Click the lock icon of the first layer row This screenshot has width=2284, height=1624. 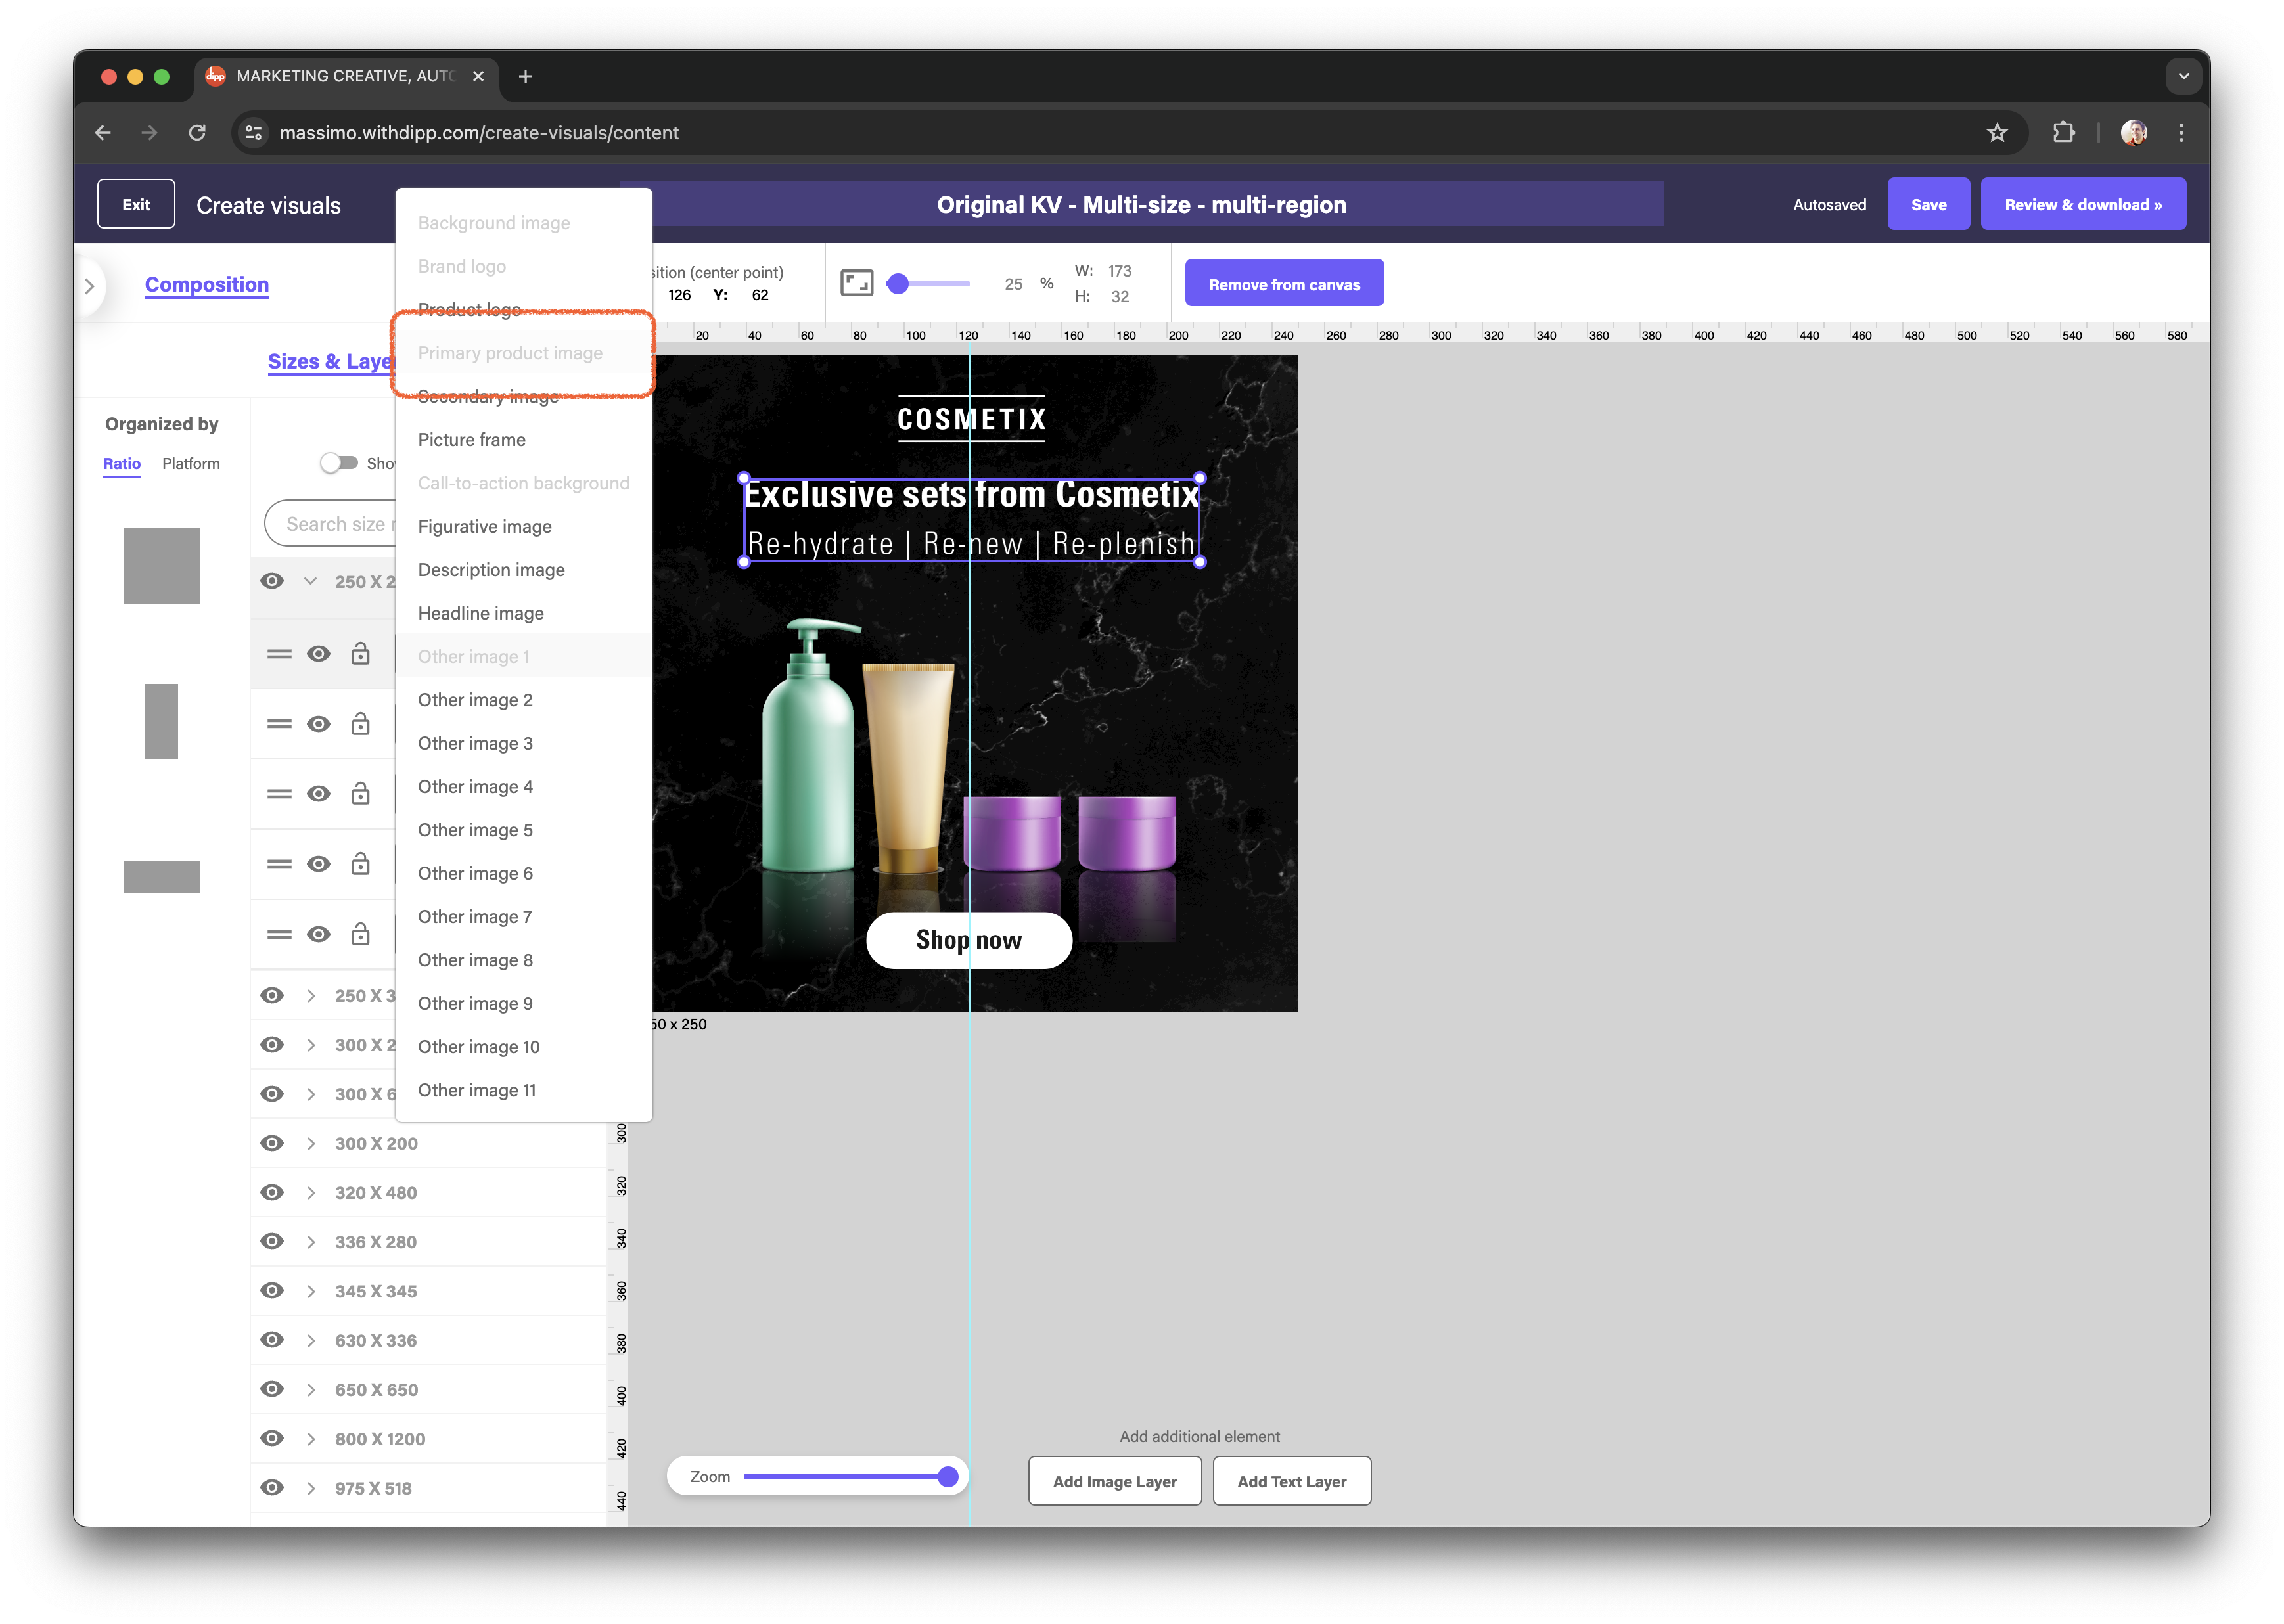(x=360, y=654)
